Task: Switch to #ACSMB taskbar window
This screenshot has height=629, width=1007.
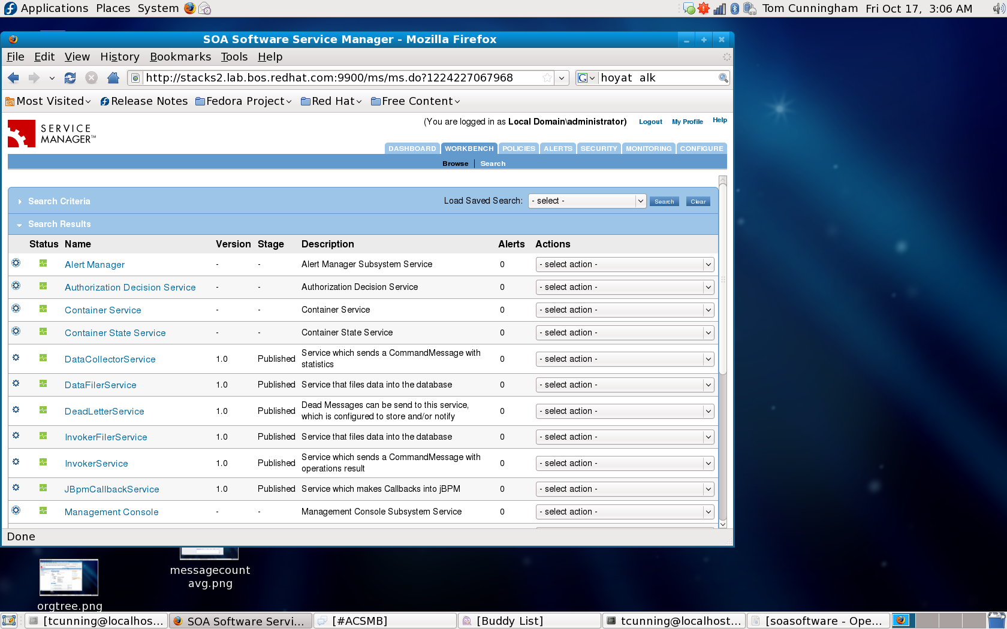Action: [x=385, y=621]
